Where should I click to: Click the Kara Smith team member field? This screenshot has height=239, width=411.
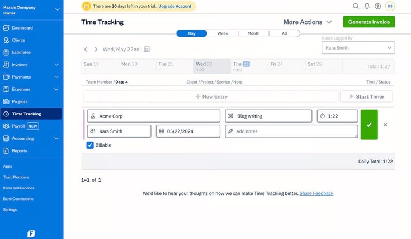point(119,131)
